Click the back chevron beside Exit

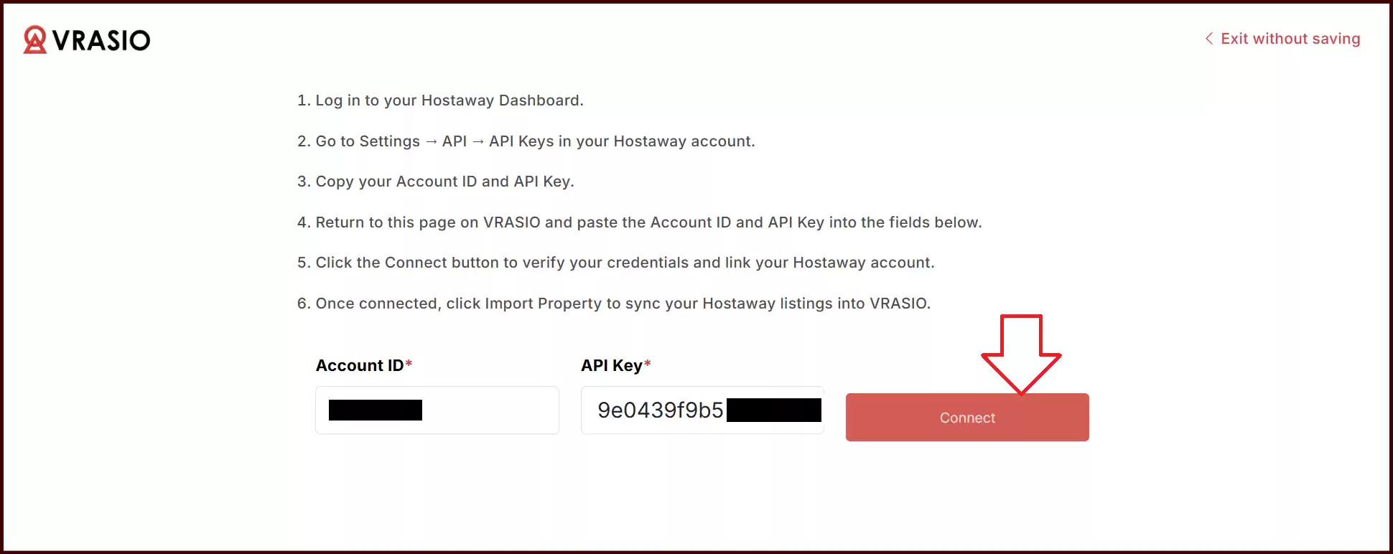click(x=1209, y=39)
